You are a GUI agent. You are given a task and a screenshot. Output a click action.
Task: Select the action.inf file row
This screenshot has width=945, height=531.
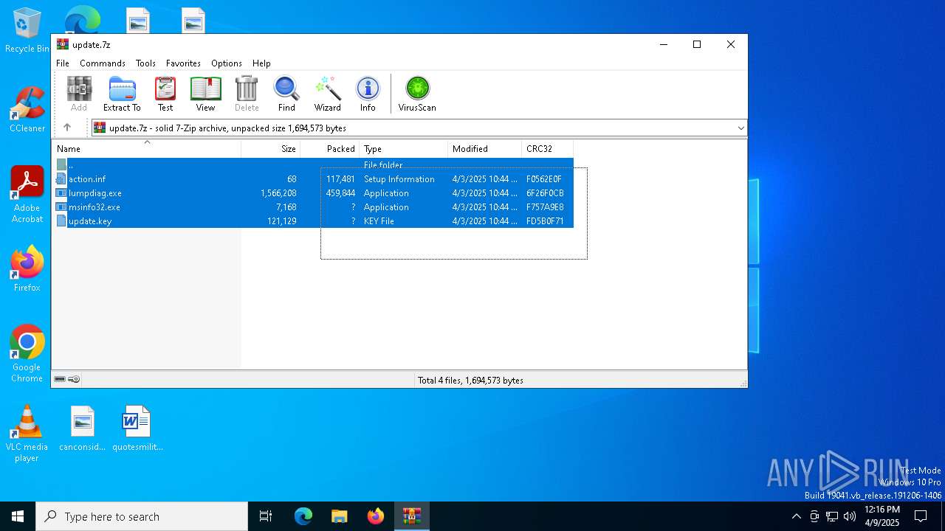[x=314, y=179]
